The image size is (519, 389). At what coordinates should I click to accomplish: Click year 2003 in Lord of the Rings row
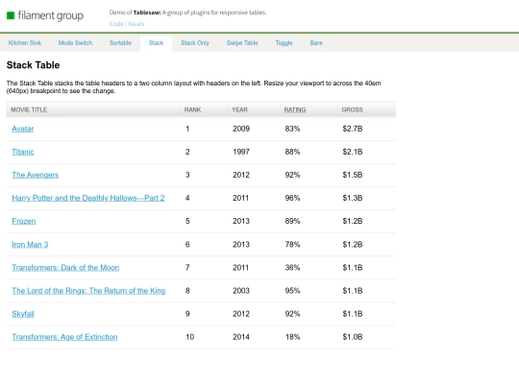(x=241, y=291)
